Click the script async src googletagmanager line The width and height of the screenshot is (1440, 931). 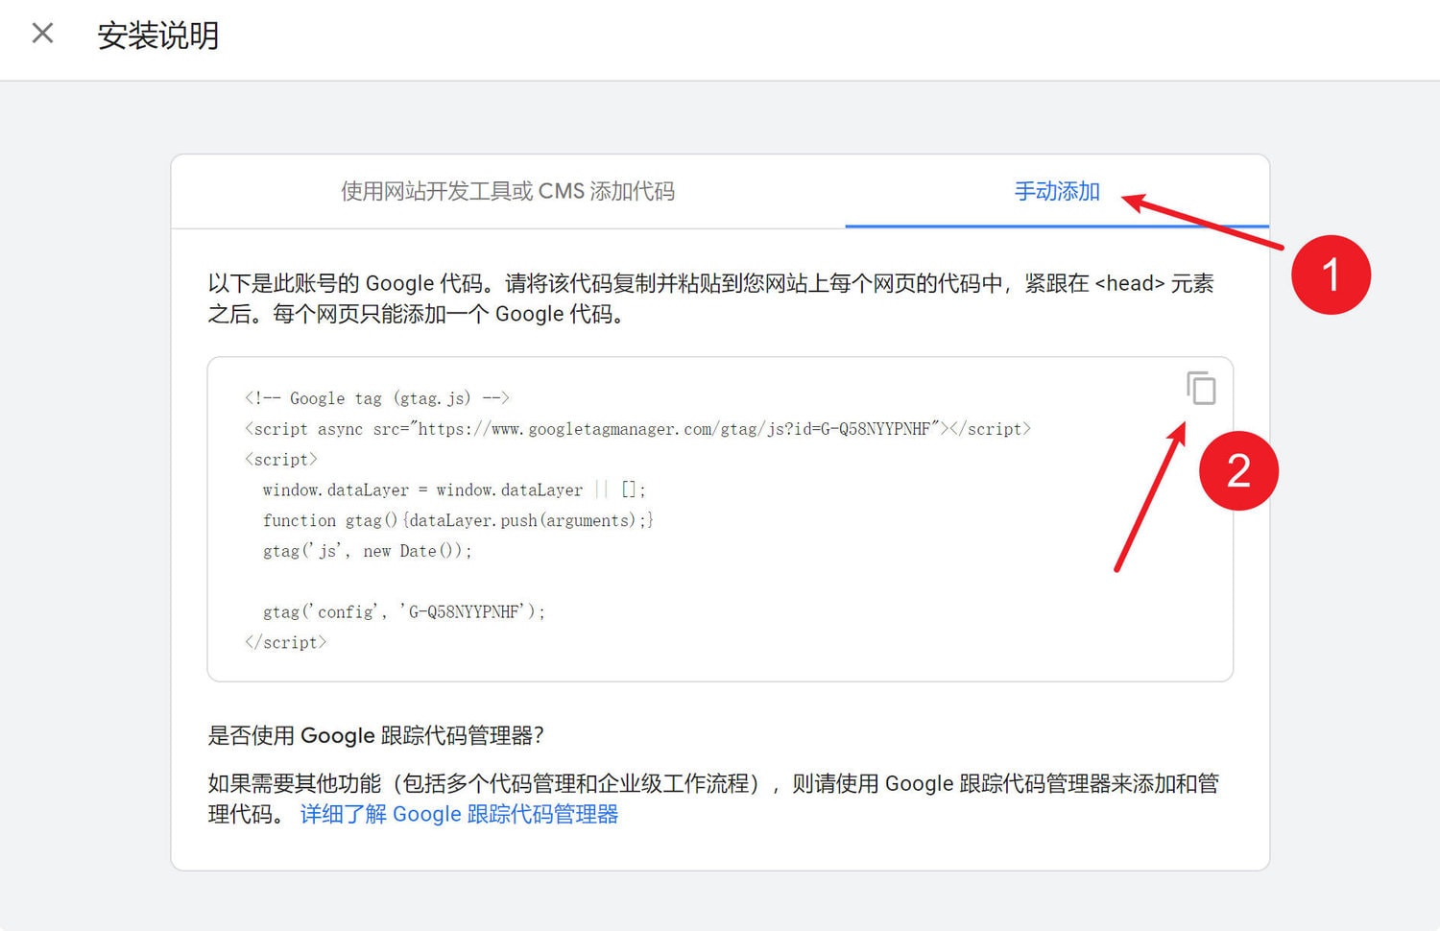click(x=637, y=429)
